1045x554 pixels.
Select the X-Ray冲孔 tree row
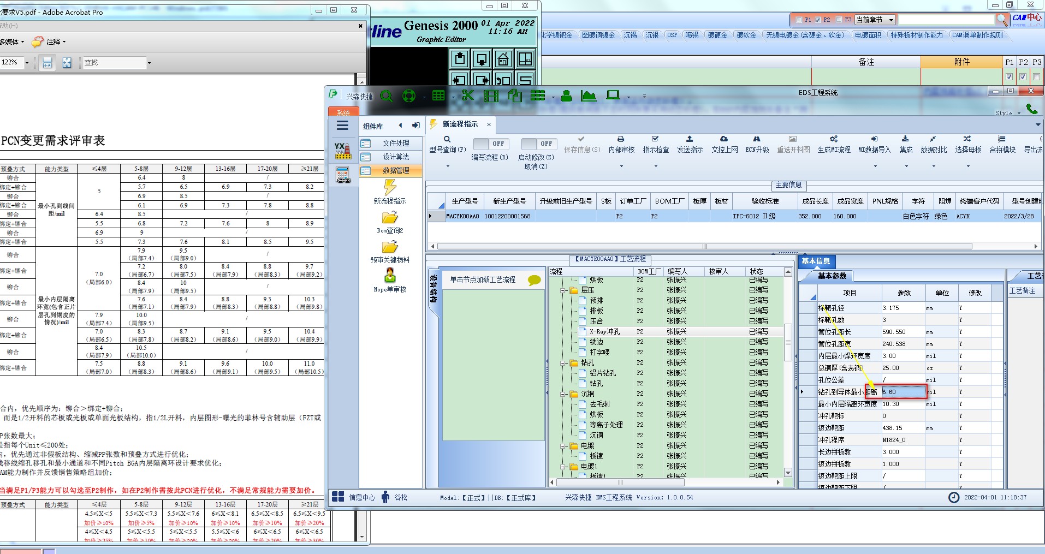(666, 332)
